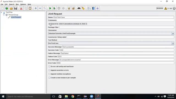Select JUnit Request tree item
176x99 pixels.
coord(16,17)
